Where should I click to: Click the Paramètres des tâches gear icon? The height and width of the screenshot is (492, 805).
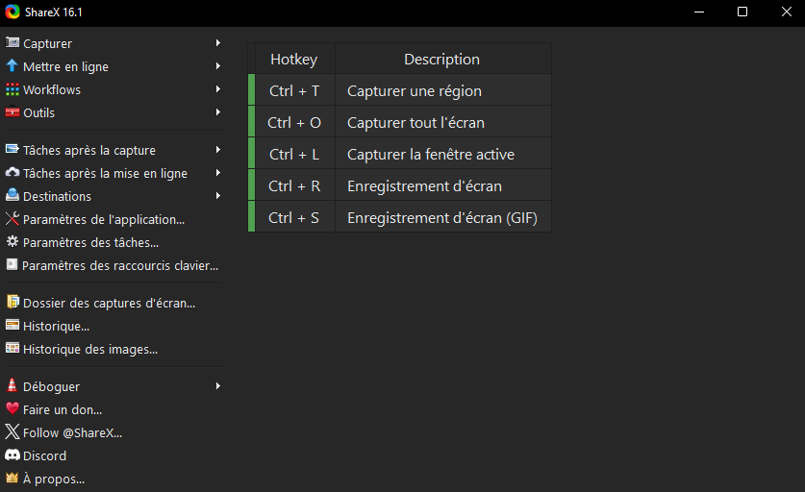13,241
